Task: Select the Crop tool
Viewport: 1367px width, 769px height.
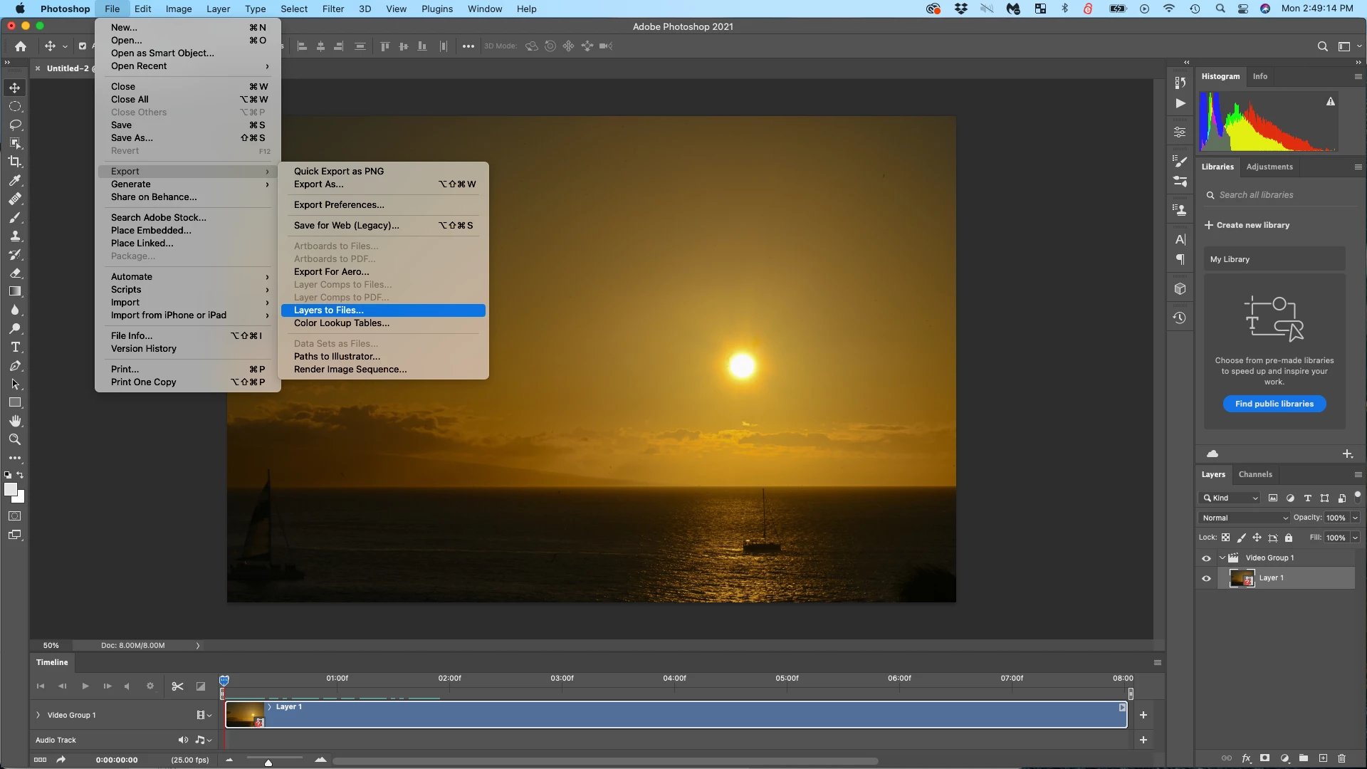Action: coord(15,162)
